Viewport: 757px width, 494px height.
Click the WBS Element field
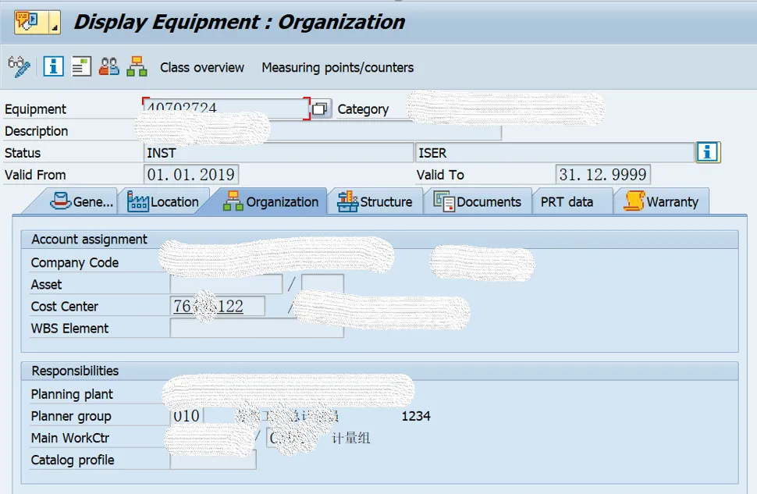(257, 328)
